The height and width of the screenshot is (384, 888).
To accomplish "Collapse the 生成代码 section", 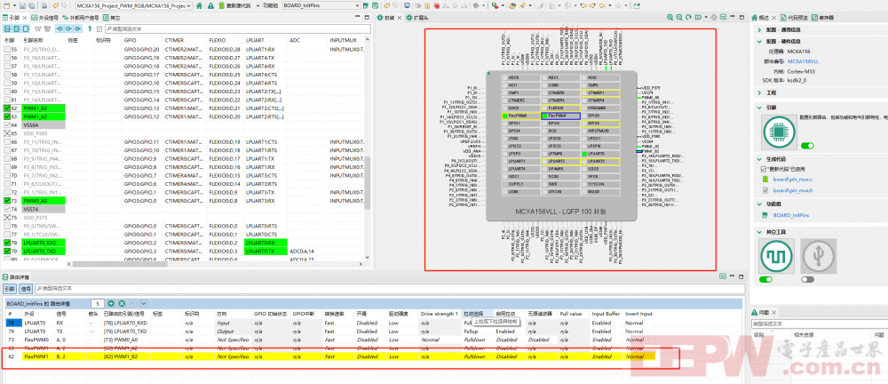I will pos(759,159).
